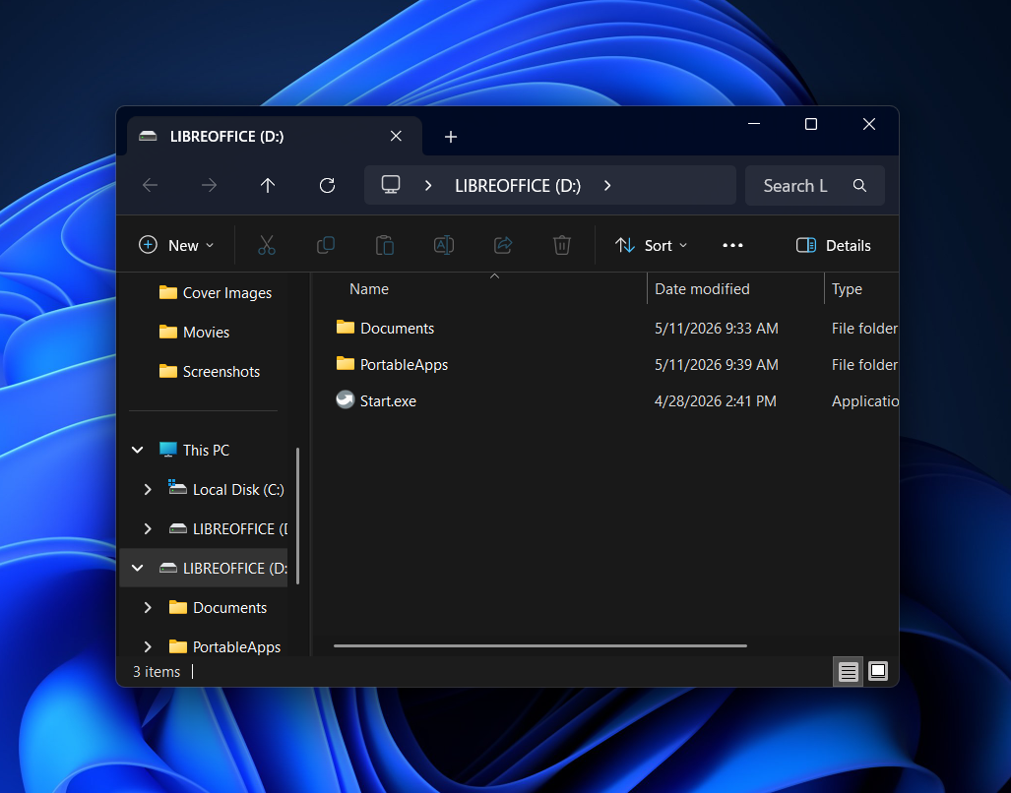This screenshot has height=793, width=1011.
Task: Click the Documents folder icon in file list
Action: 345,328
